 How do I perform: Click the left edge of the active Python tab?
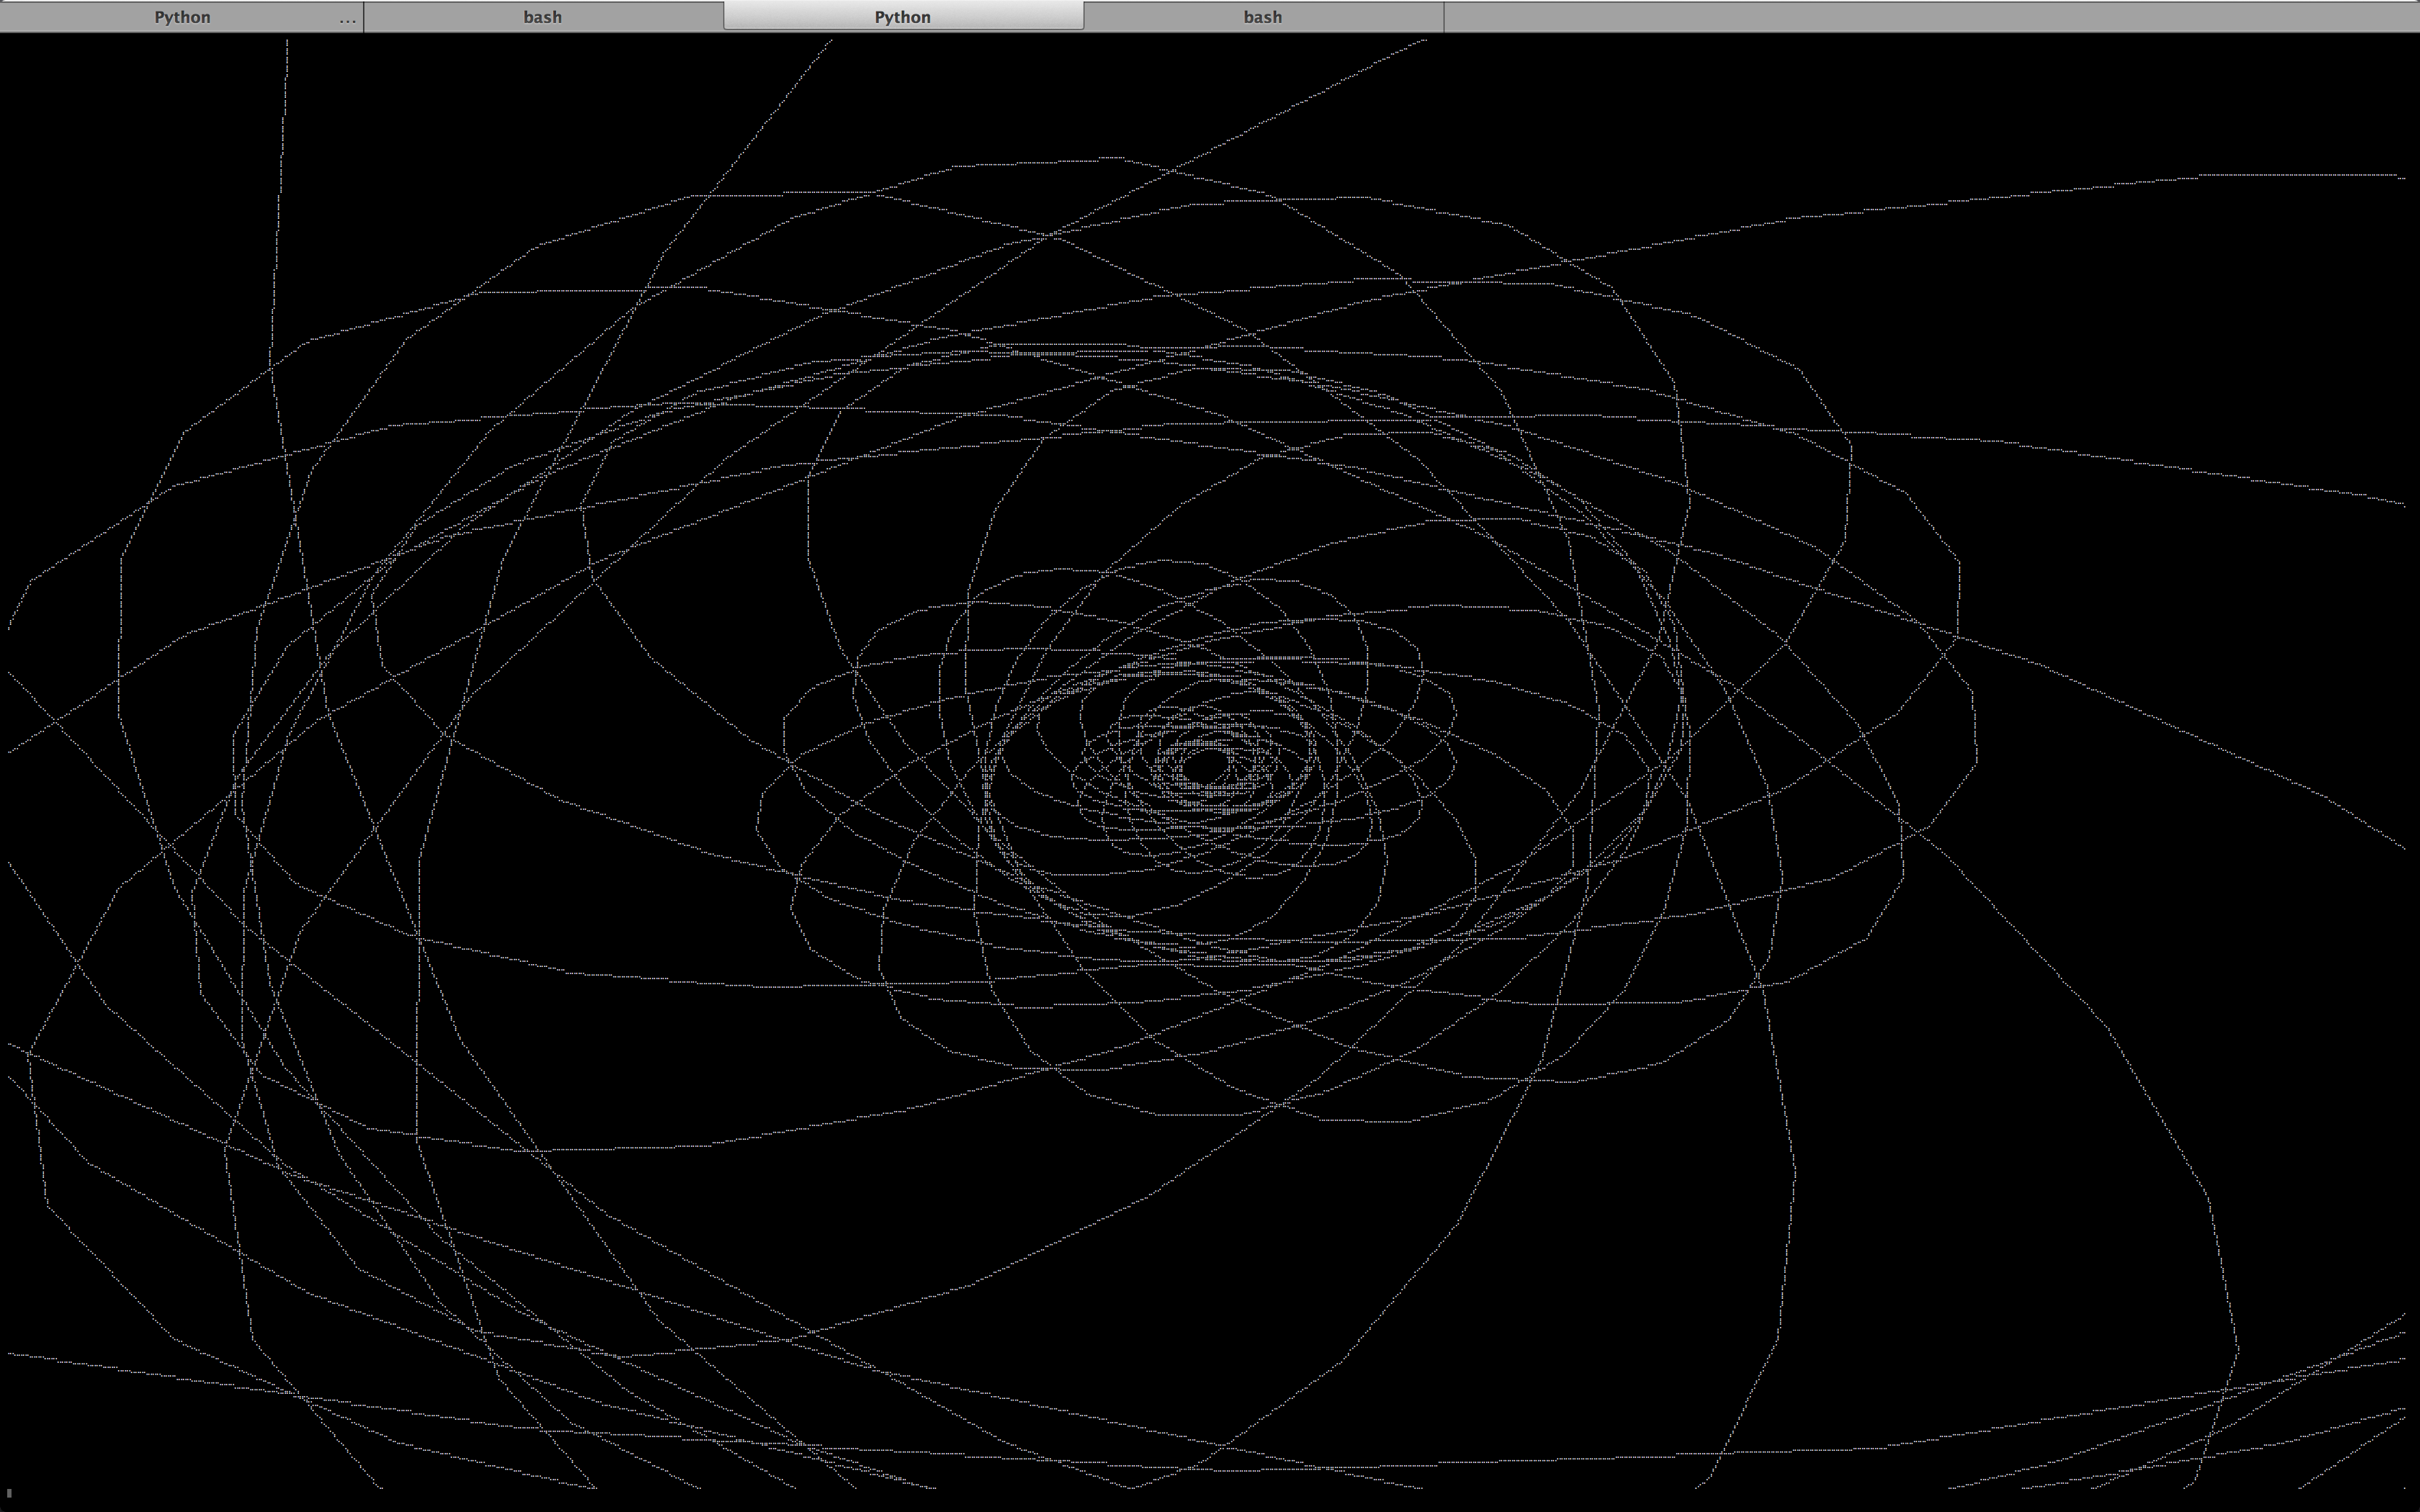727,17
